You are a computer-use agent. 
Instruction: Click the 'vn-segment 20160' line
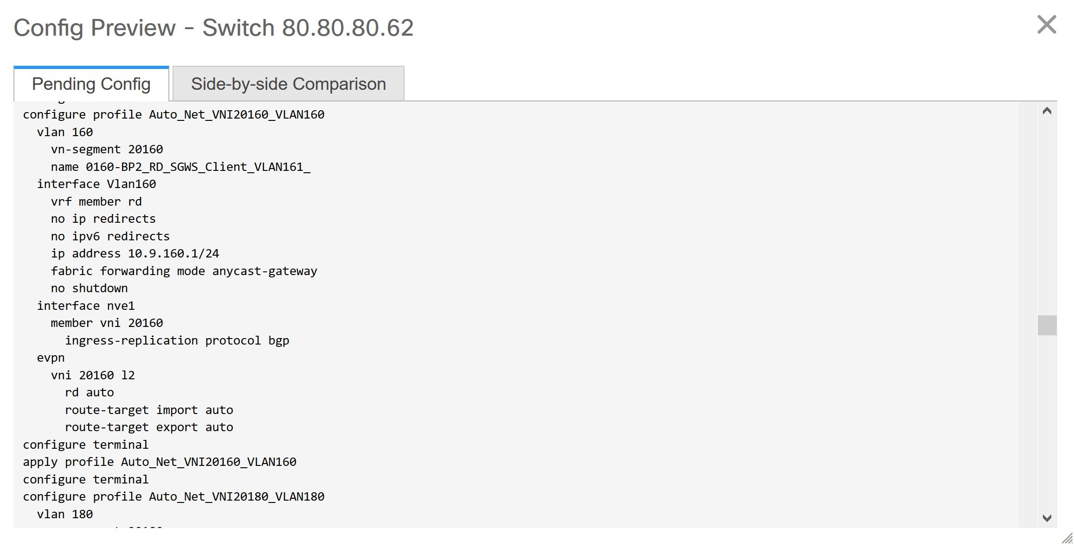point(107,149)
